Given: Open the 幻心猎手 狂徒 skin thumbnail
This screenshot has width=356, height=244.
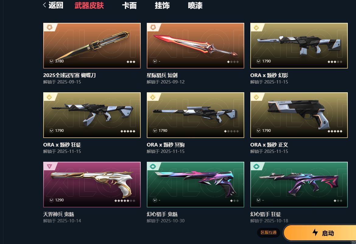Looking at the screenshot, I should 299,185.
